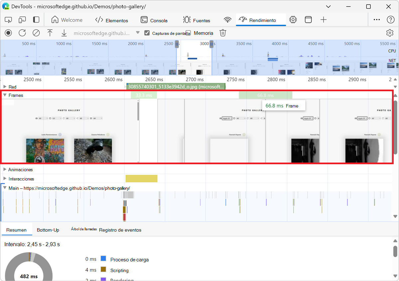
Task: Select the inspect element tool
Action: 8,20
